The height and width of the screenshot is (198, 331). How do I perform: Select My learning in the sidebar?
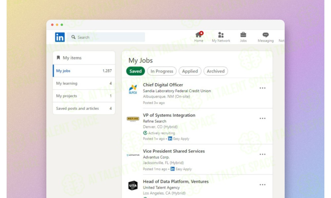(84, 83)
